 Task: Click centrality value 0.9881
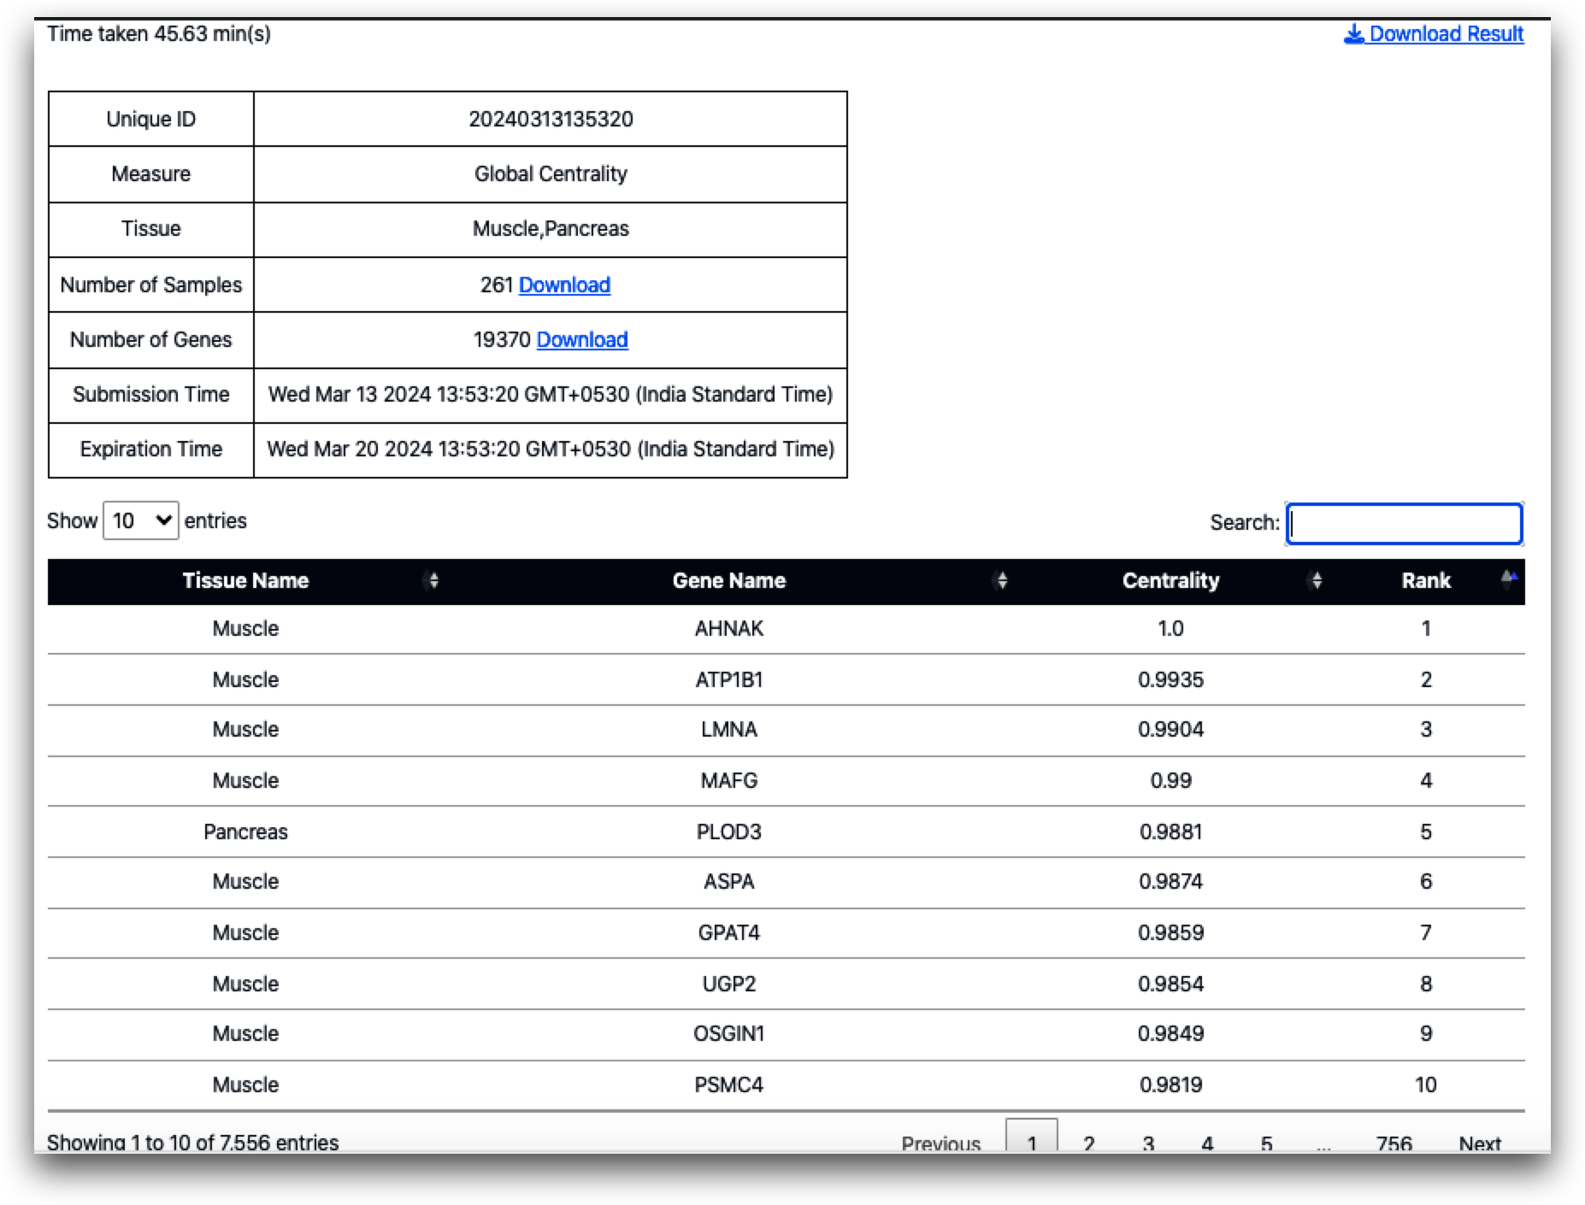coord(1170,832)
